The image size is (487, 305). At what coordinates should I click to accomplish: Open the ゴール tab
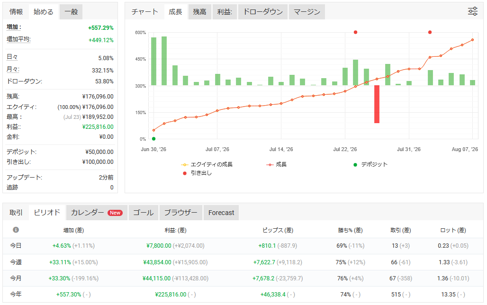pos(143,213)
